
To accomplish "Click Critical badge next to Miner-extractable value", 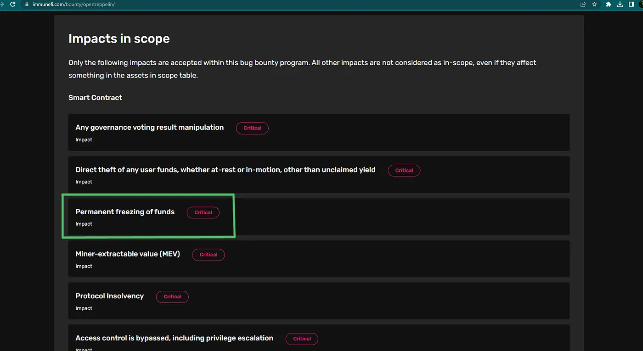I will [x=209, y=255].
